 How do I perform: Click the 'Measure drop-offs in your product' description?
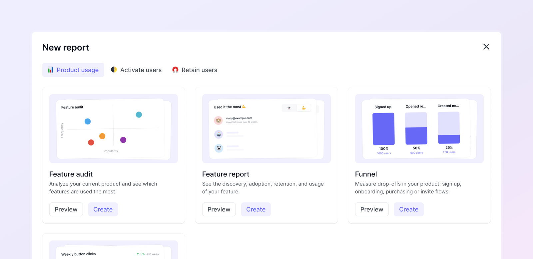[x=408, y=188]
